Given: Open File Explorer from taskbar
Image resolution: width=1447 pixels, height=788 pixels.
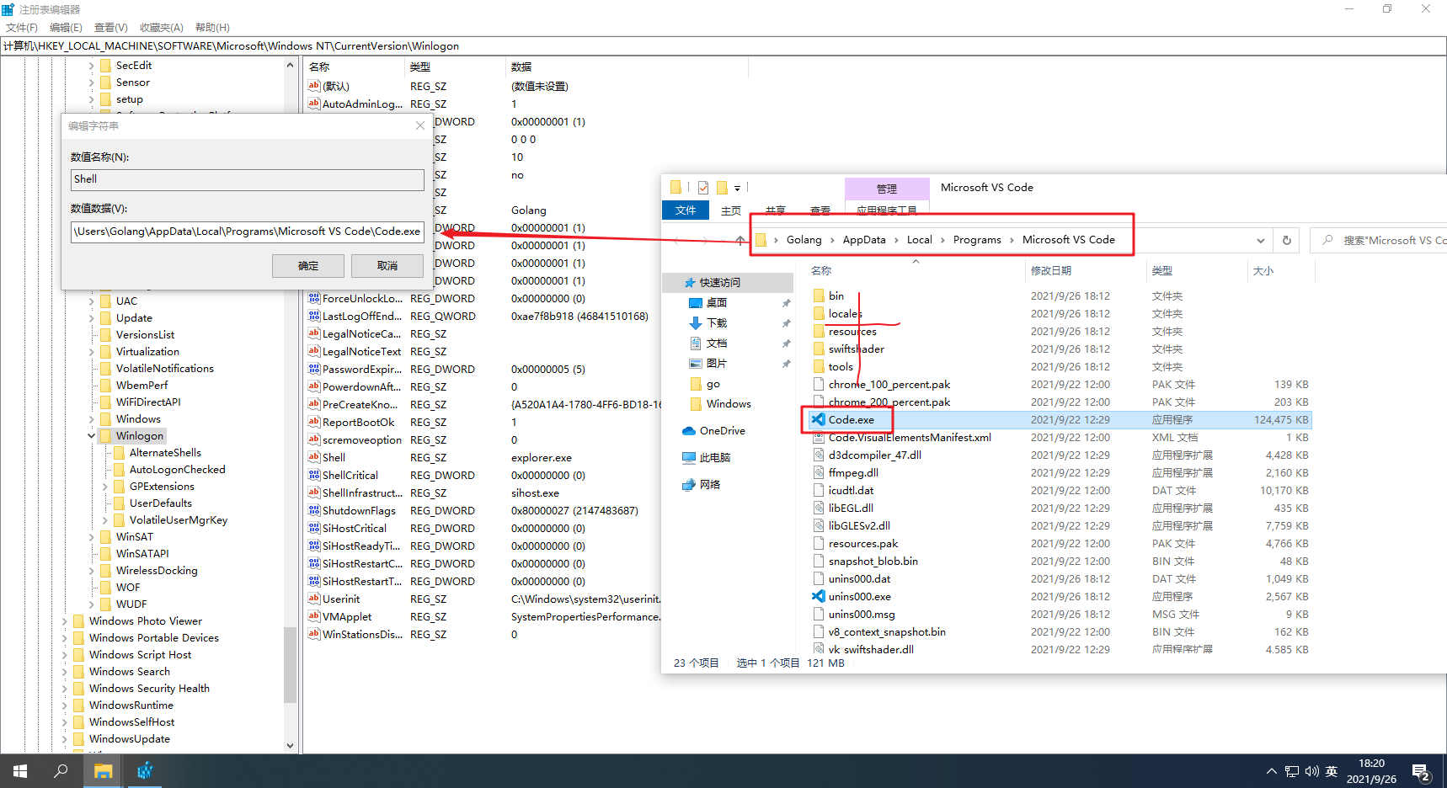Looking at the screenshot, I should pyautogui.click(x=103, y=770).
